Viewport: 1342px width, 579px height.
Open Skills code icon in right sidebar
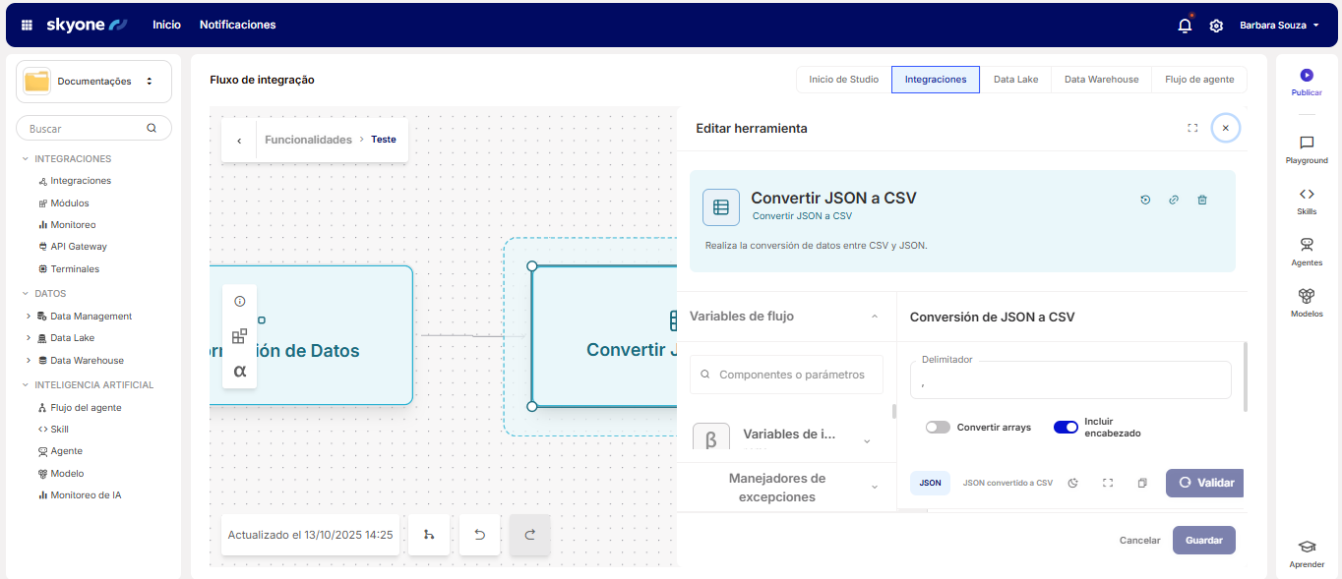[1307, 195]
